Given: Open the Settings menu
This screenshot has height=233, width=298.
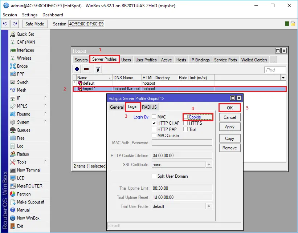Looking at the screenshot, I should point(30,15).
